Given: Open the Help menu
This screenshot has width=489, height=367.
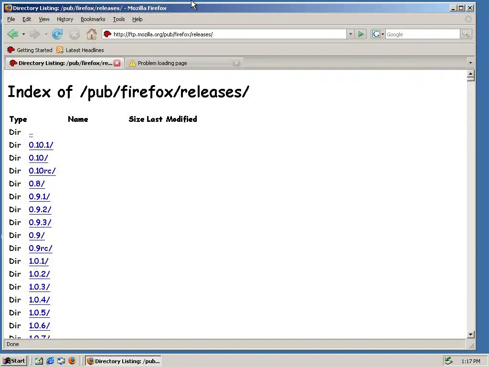Looking at the screenshot, I should pyautogui.click(x=137, y=19).
